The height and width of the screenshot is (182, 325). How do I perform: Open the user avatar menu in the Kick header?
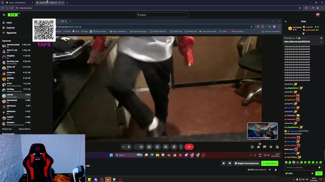(318, 15)
